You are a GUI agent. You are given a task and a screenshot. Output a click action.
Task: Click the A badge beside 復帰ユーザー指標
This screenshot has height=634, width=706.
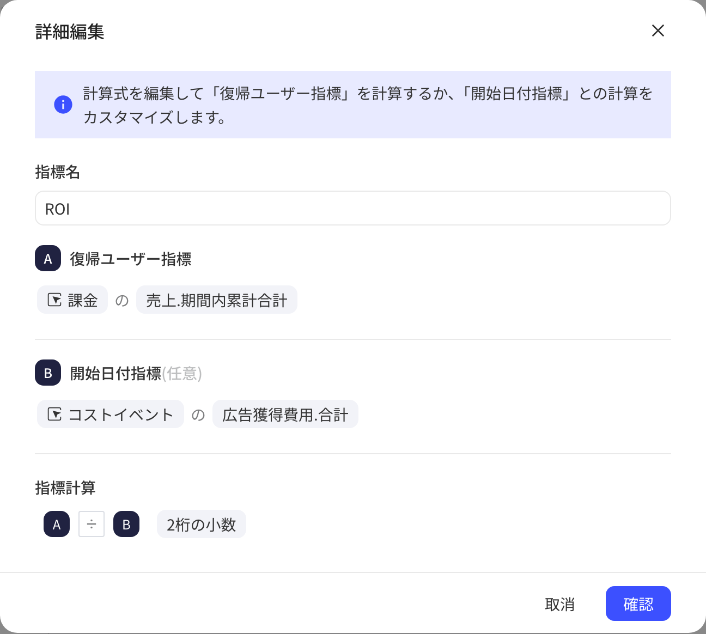click(x=48, y=258)
